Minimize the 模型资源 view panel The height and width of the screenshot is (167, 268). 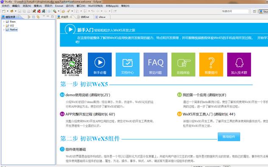coord(48,16)
